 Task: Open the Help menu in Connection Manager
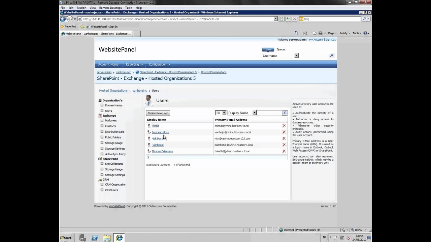(x=139, y=8)
